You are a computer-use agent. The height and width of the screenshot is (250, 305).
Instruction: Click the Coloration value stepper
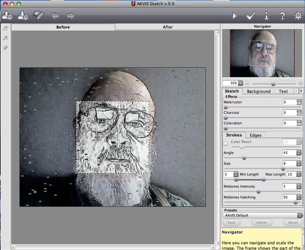pos(299,123)
